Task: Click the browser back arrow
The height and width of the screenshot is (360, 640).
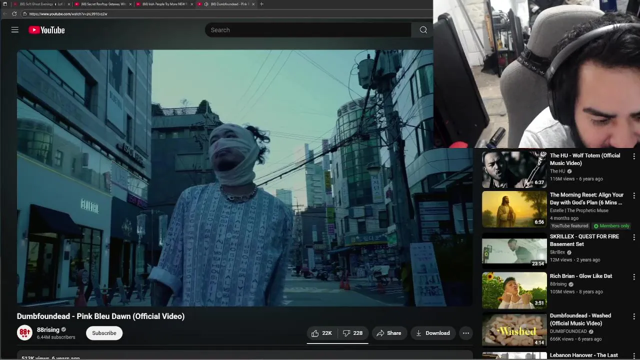Action: (5, 14)
